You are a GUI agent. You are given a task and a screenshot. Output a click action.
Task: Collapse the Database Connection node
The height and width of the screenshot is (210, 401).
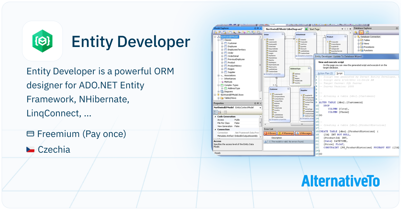[x=355, y=37]
